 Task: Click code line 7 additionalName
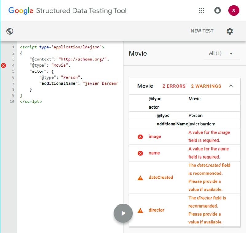[x=79, y=83]
